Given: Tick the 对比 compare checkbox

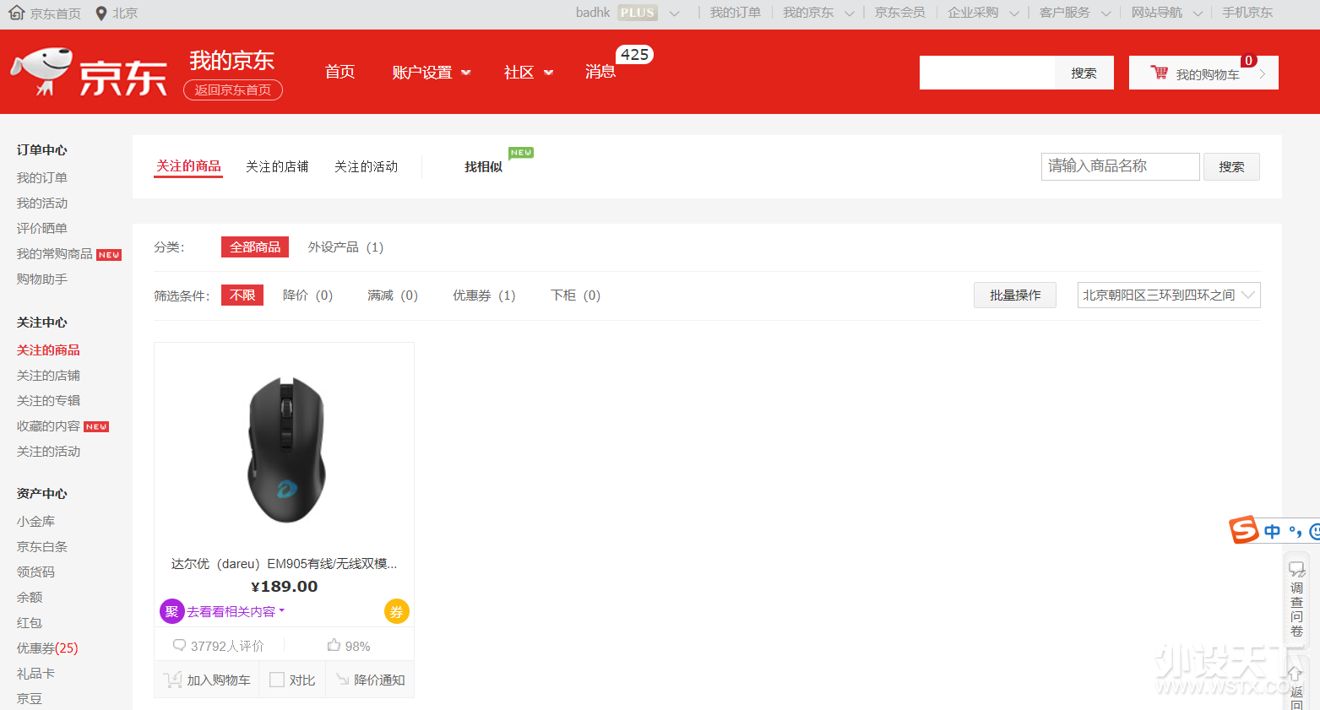Looking at the screenshot, I should (x=277, y=680).
